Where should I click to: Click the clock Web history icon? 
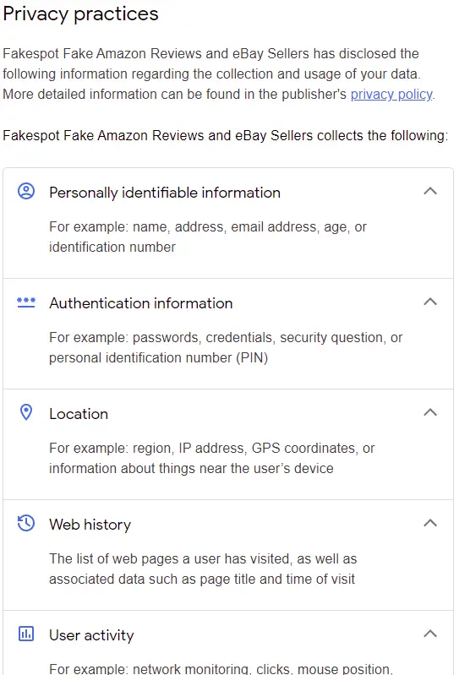[x=26, y=523]
